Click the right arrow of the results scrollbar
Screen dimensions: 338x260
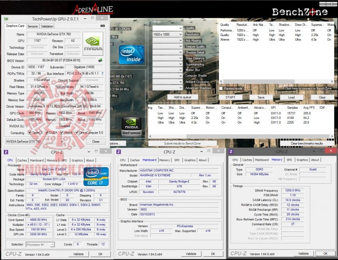[332, 136]
